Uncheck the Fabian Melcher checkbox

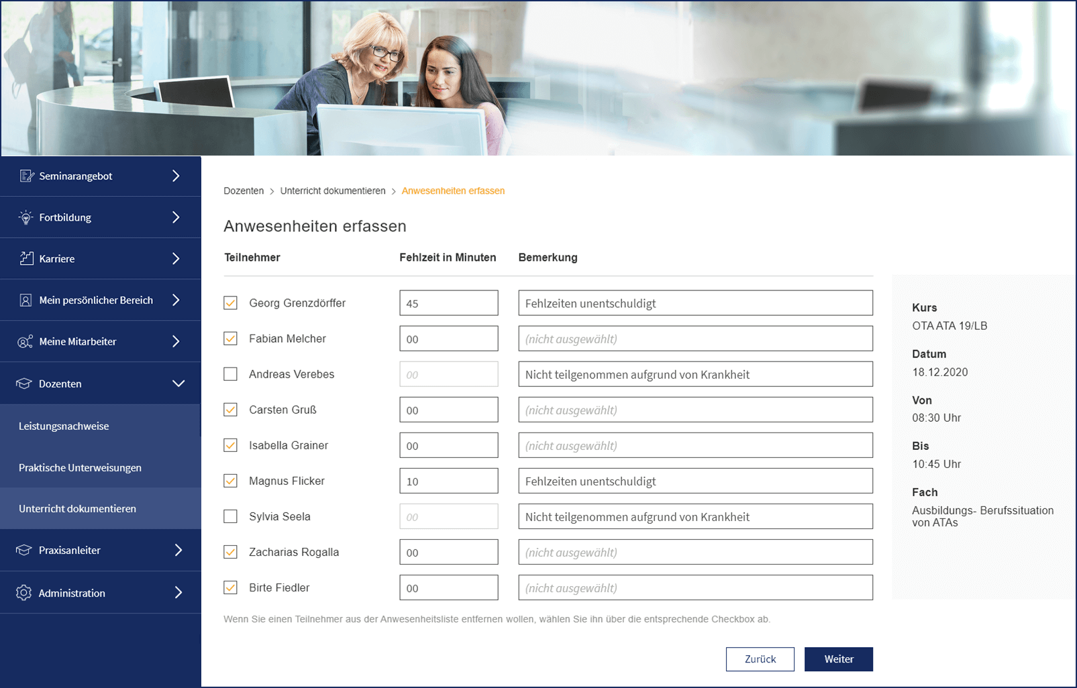[x=230, y=339]
